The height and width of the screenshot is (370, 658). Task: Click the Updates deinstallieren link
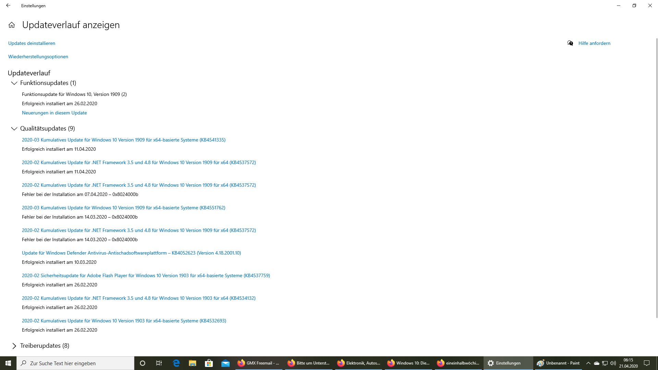(32, 43)
